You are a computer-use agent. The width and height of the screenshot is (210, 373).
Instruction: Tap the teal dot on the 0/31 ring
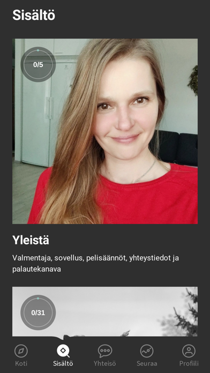(38, 299)
